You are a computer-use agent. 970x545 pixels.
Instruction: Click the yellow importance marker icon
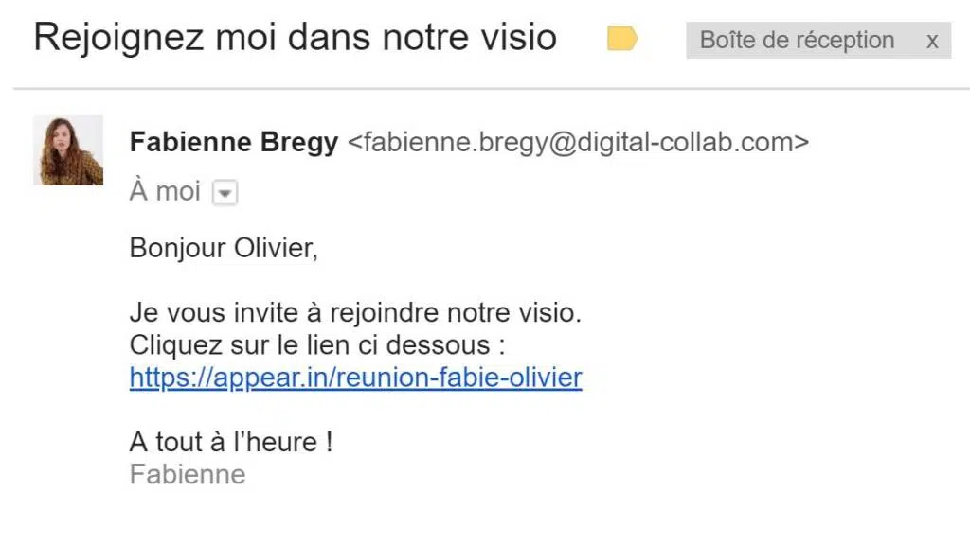(x=621, y=38)
